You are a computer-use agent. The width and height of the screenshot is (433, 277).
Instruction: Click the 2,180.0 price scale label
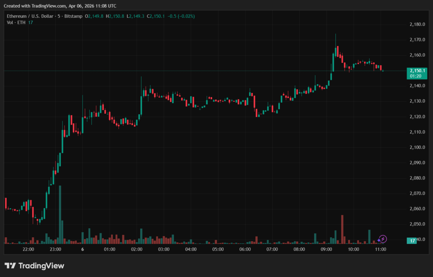click(417, 24)
